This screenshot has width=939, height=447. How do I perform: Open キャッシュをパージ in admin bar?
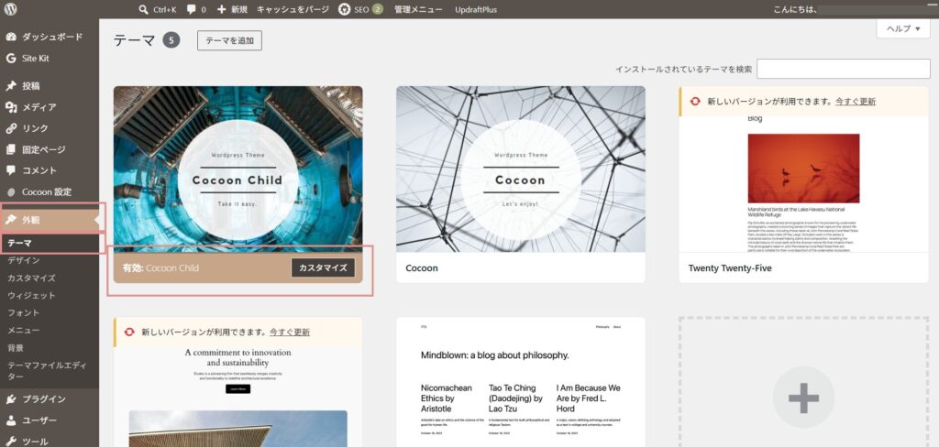pos(293,9)
